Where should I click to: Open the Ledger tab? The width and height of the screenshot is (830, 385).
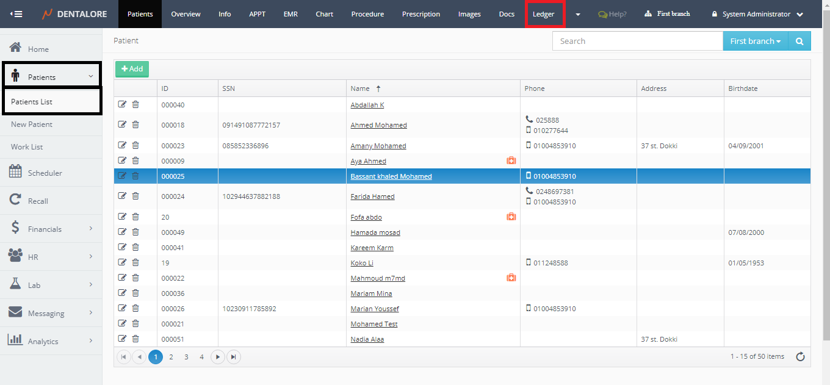[x=544, y=14]
